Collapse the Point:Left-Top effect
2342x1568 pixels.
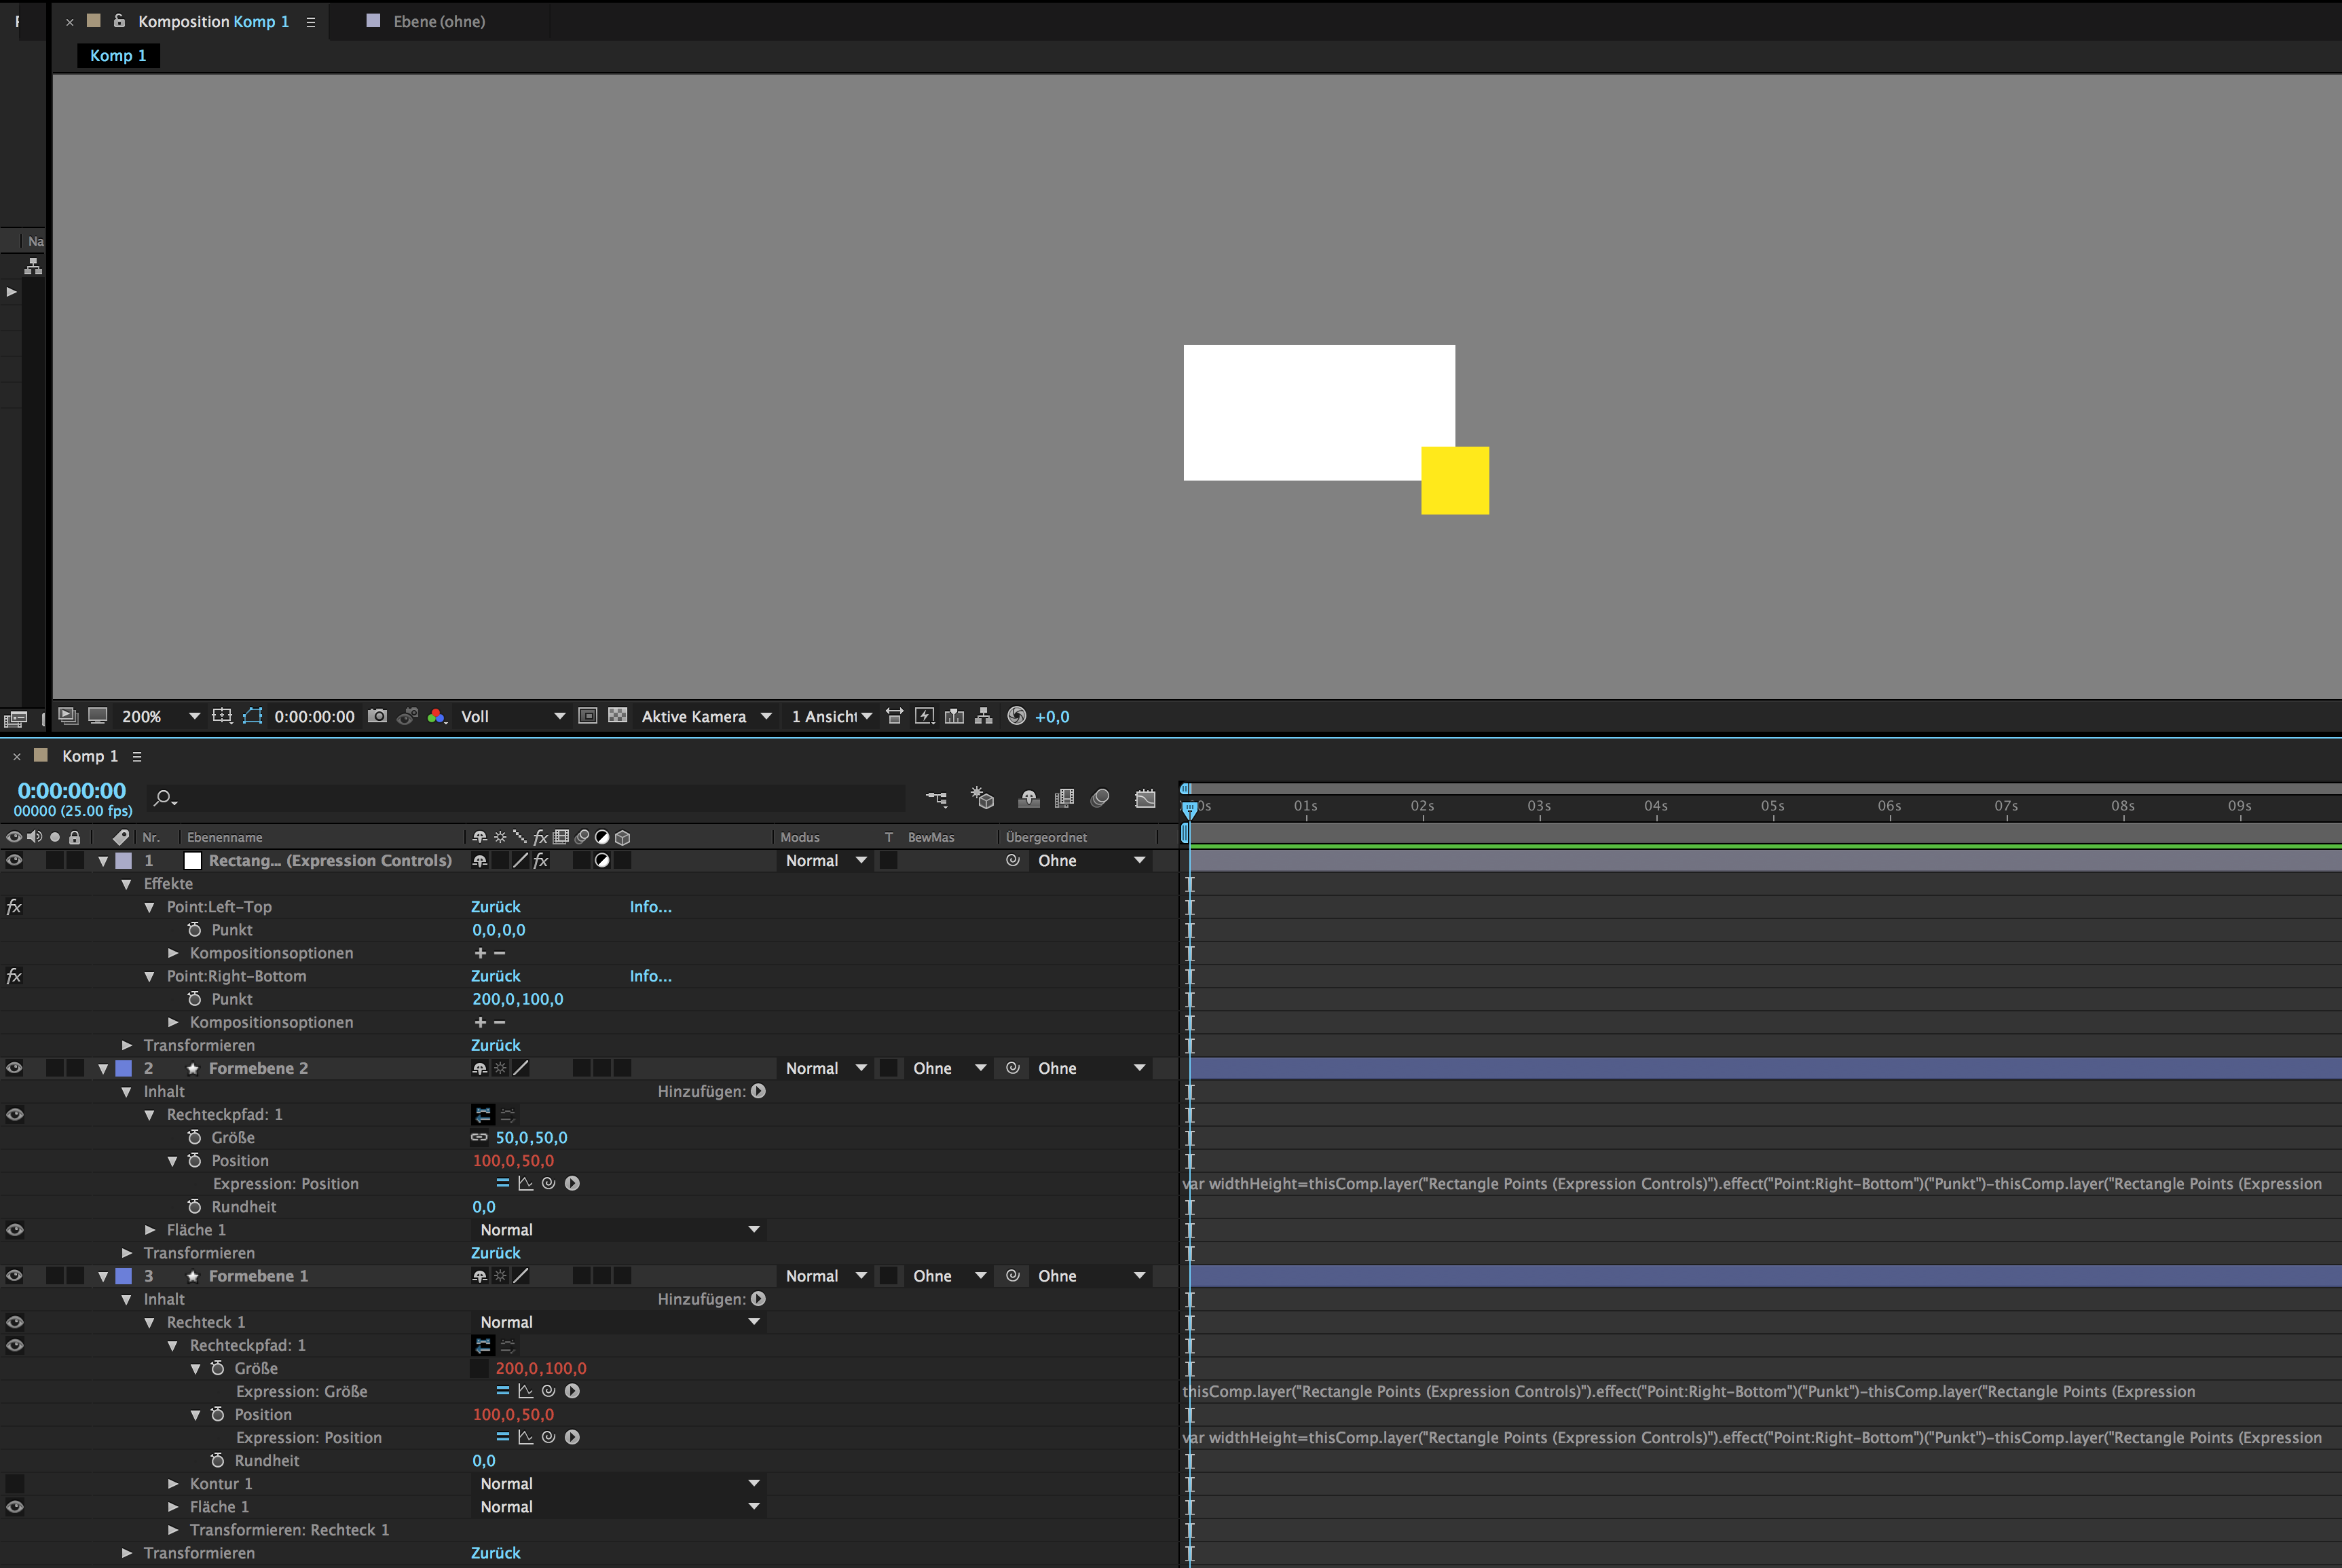coord(149,907)
